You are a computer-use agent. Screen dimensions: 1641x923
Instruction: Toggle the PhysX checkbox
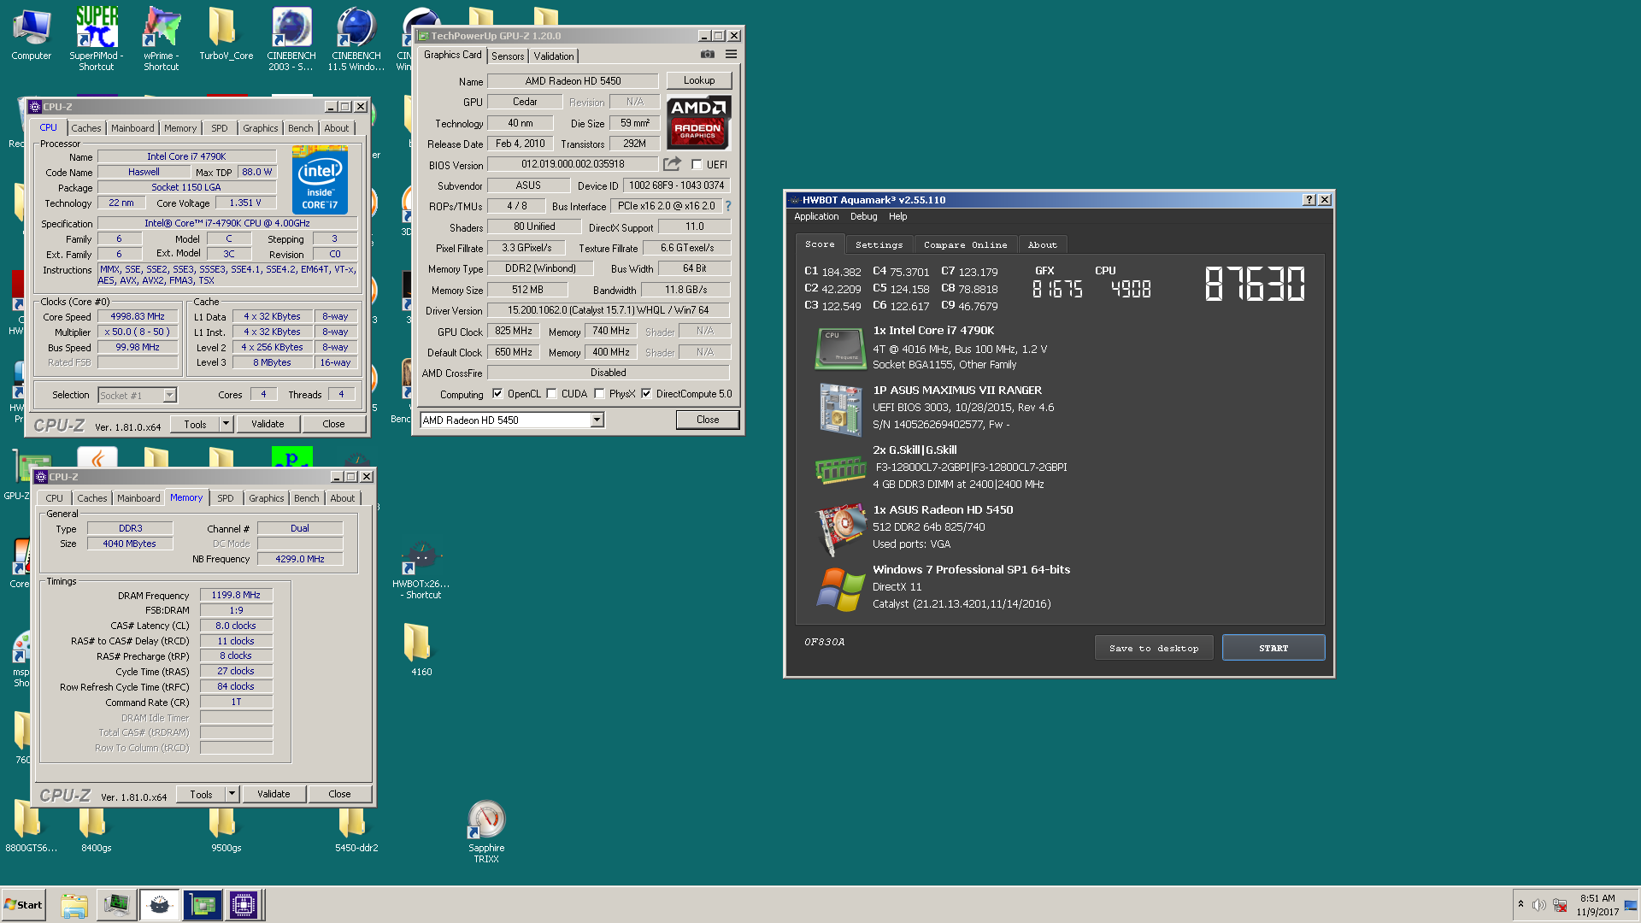[x=599, y=394]
